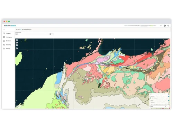Click the project selection input field
173x130 pixels.
[34, 34]
